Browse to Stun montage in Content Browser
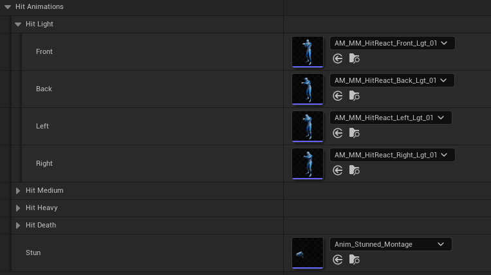Image resolution: width=491 pixels, height=275 pixels. pos(354,260)
